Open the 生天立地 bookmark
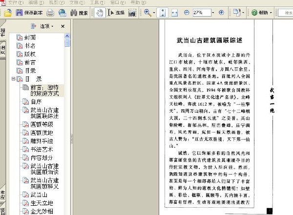This screenshot has height=215, width=293. (42, 203)
